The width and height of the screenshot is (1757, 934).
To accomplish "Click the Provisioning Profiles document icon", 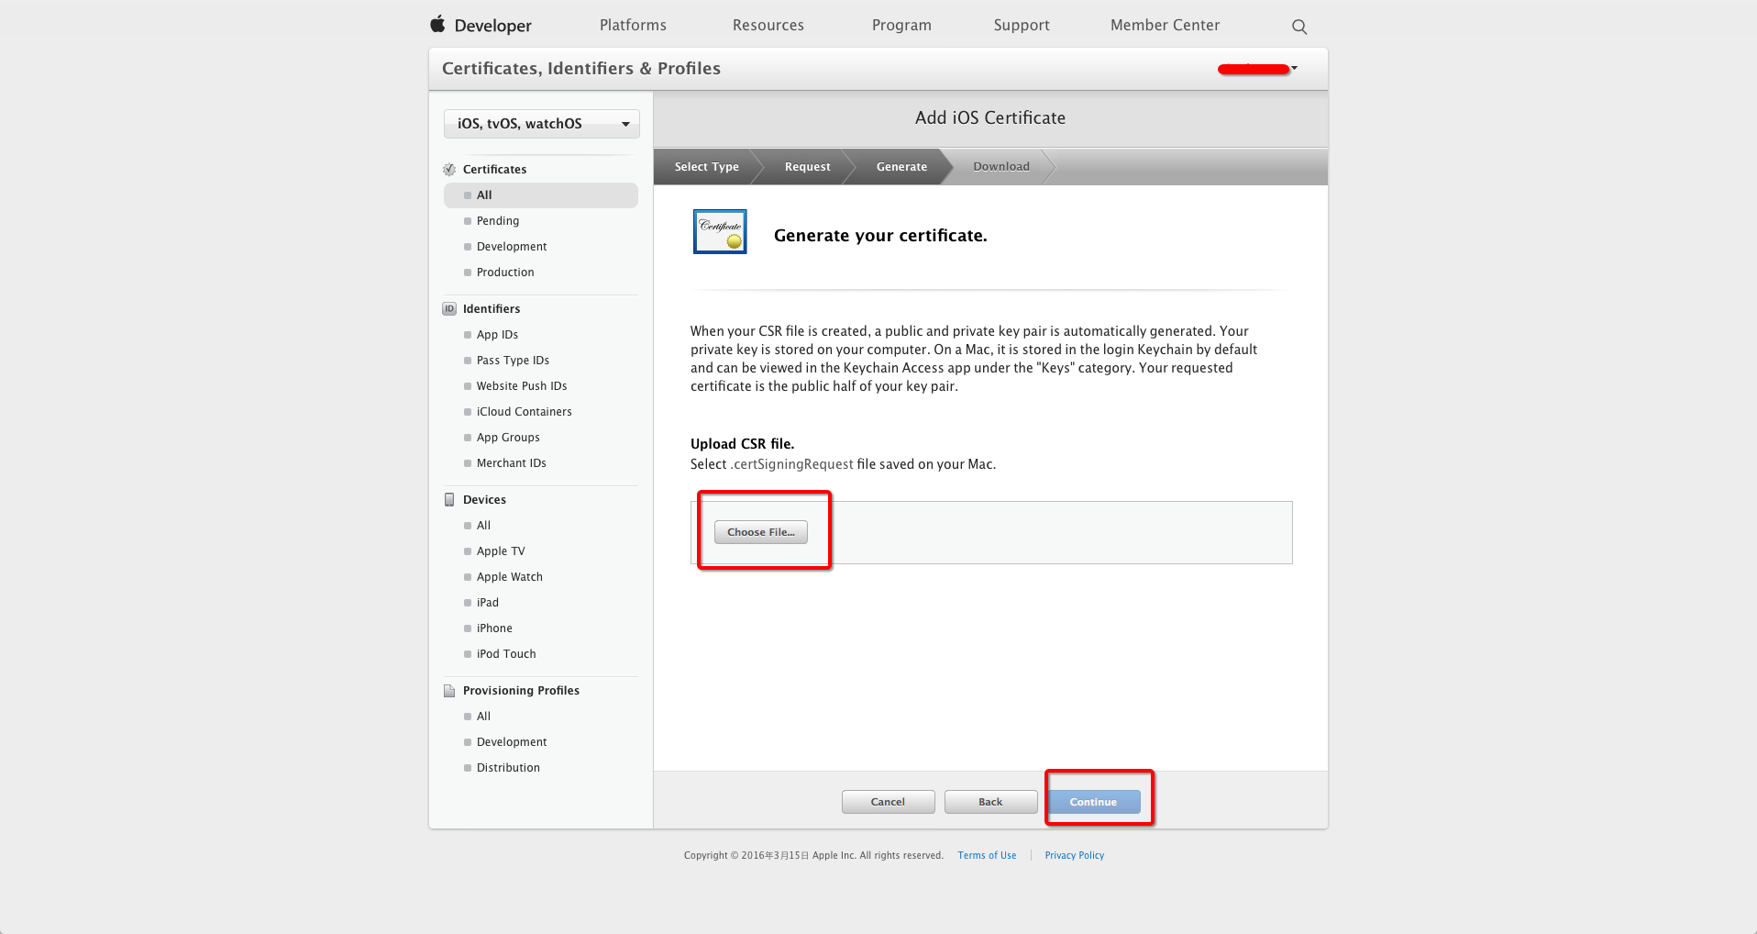I will click(449, 691).
